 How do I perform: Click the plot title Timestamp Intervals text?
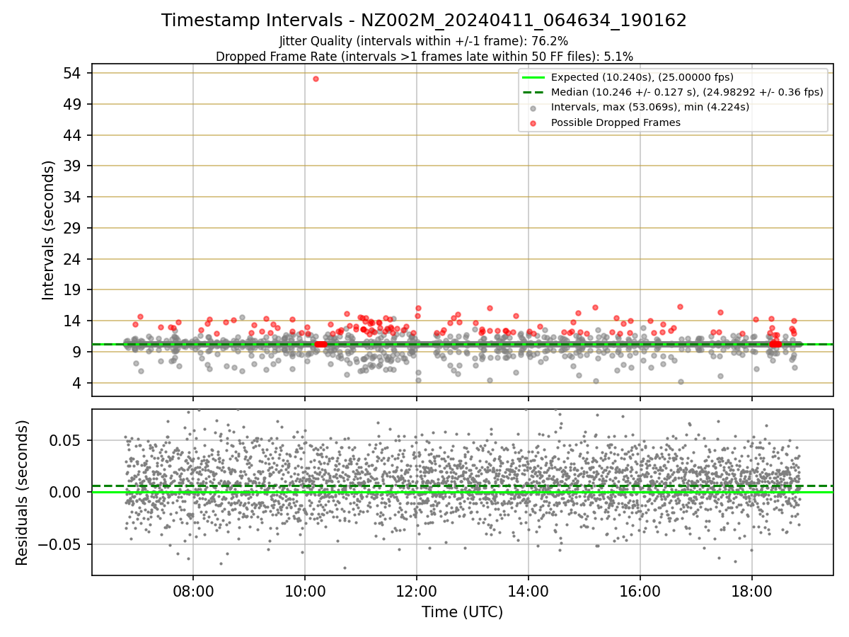tap(424, 21)
